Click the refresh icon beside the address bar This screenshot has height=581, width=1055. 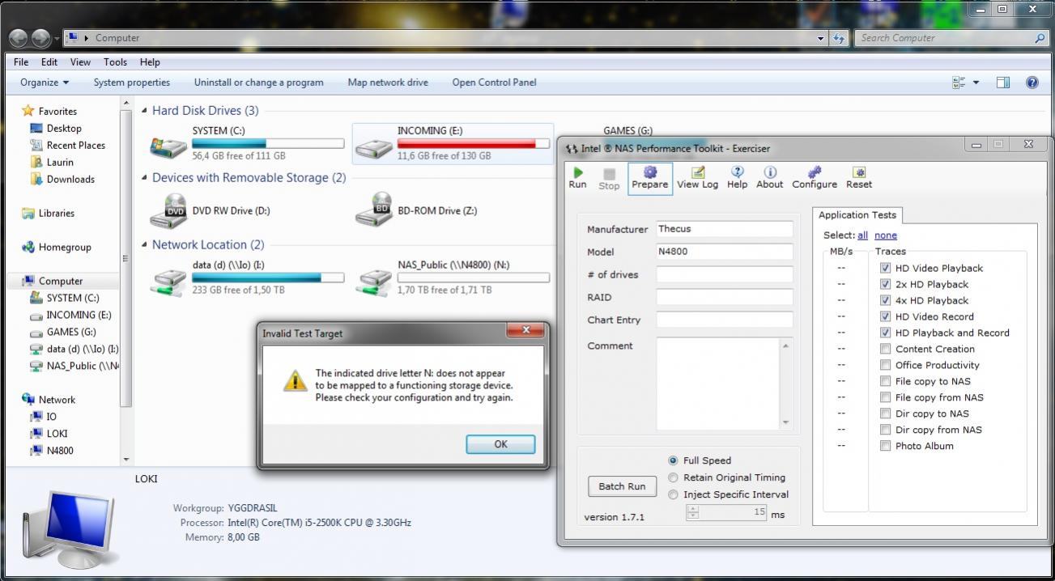[839, 38]
